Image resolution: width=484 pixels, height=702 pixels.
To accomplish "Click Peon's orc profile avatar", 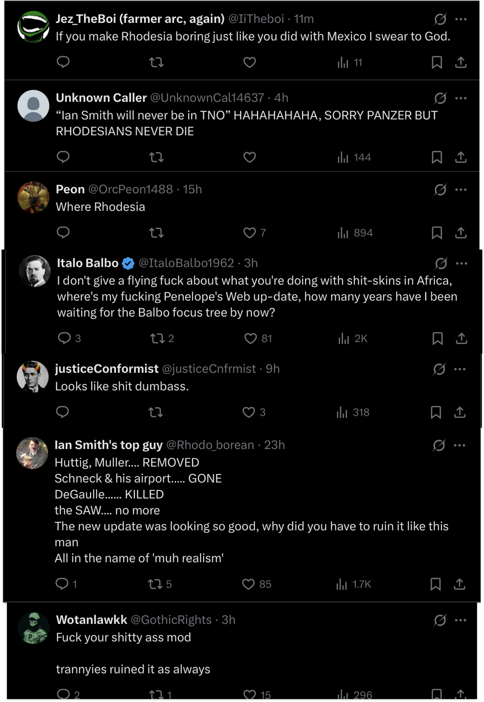I will 33,197.
